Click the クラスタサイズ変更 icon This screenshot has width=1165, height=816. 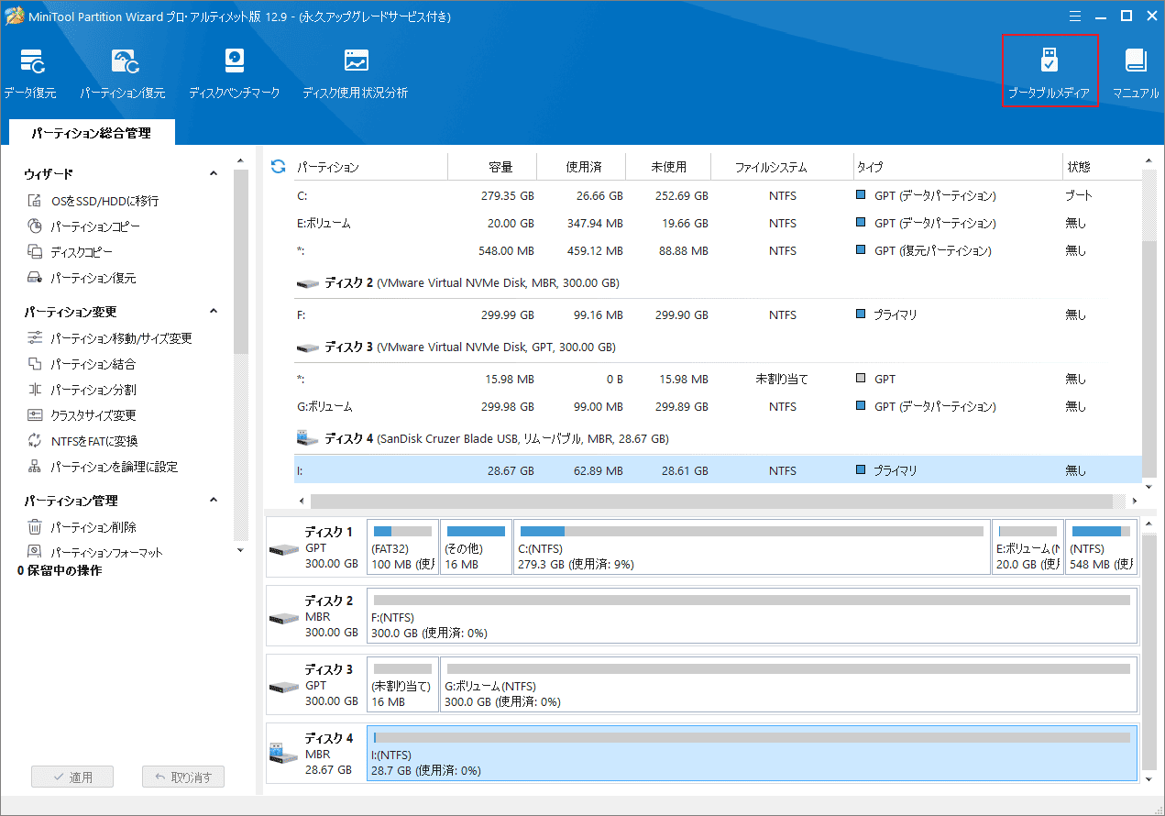point(35,415)
